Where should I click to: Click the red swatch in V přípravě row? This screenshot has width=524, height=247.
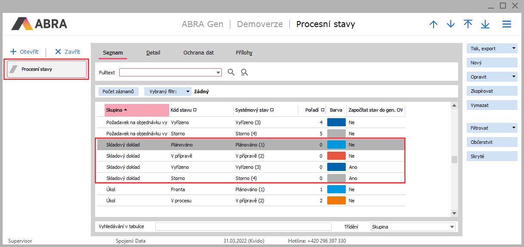(336, 156)
